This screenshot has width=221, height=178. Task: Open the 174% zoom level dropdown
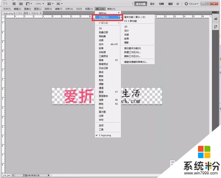40,4
